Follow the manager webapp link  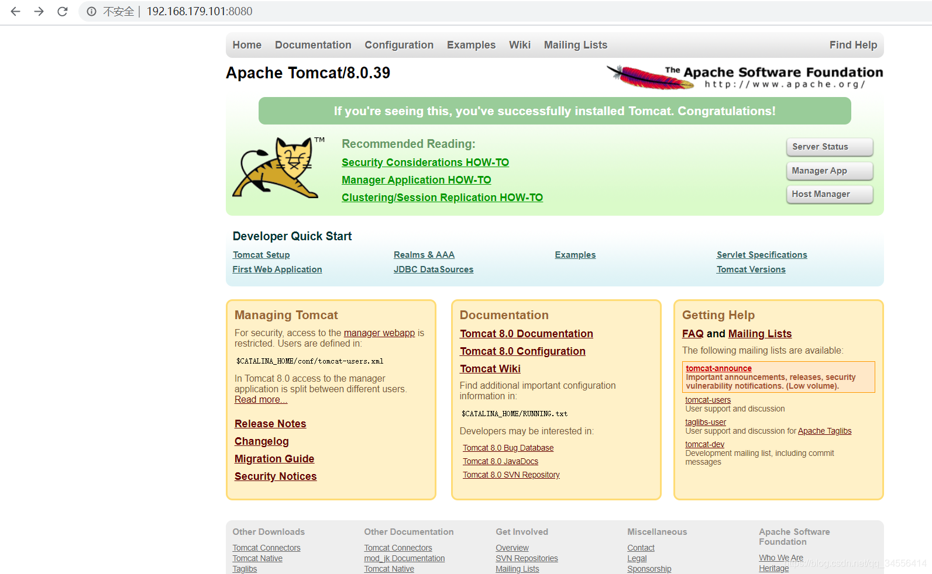coord(379,333)
